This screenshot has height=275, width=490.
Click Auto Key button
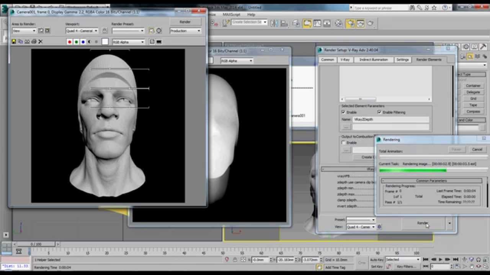pos(377,260)
